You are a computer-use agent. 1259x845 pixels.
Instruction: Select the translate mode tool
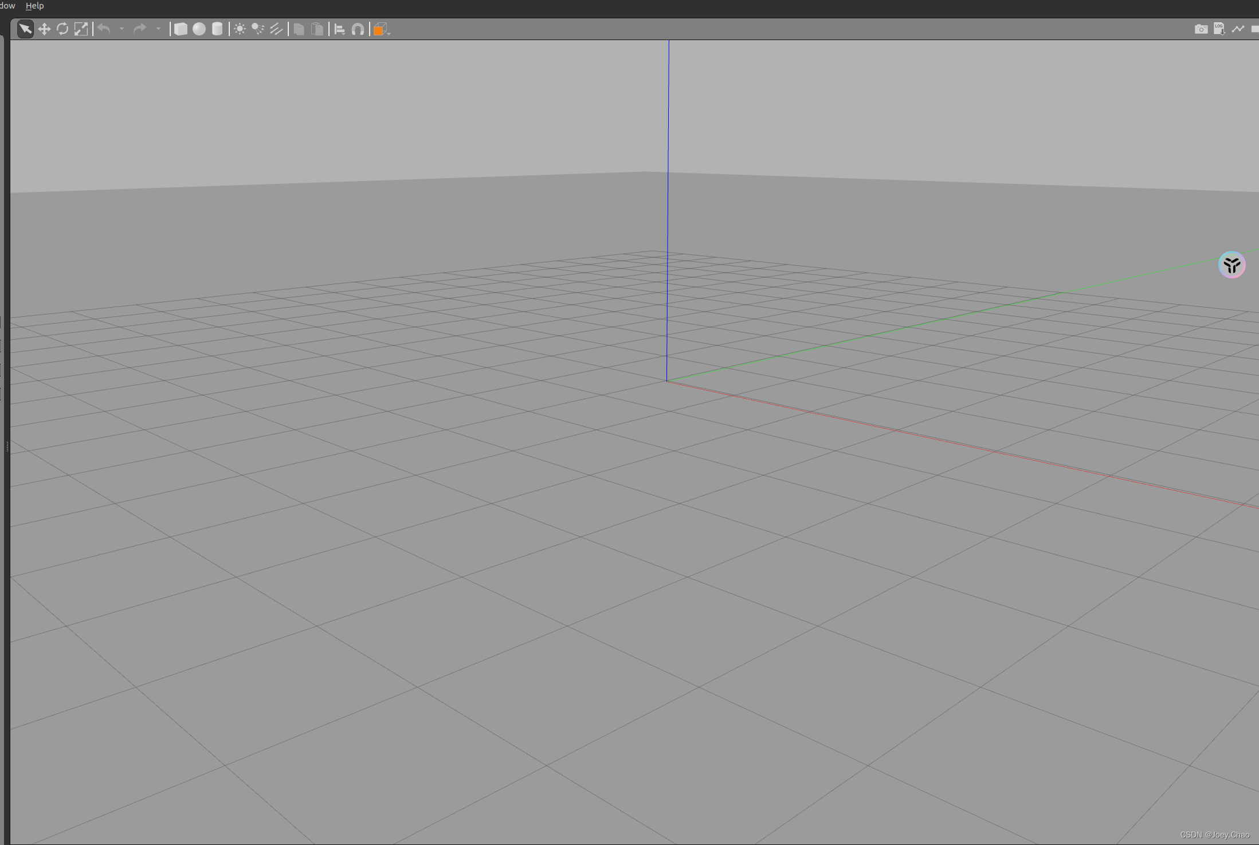pos(44,29)
